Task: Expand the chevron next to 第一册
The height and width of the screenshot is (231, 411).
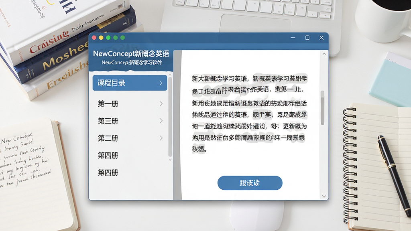Action: [161, 104]
